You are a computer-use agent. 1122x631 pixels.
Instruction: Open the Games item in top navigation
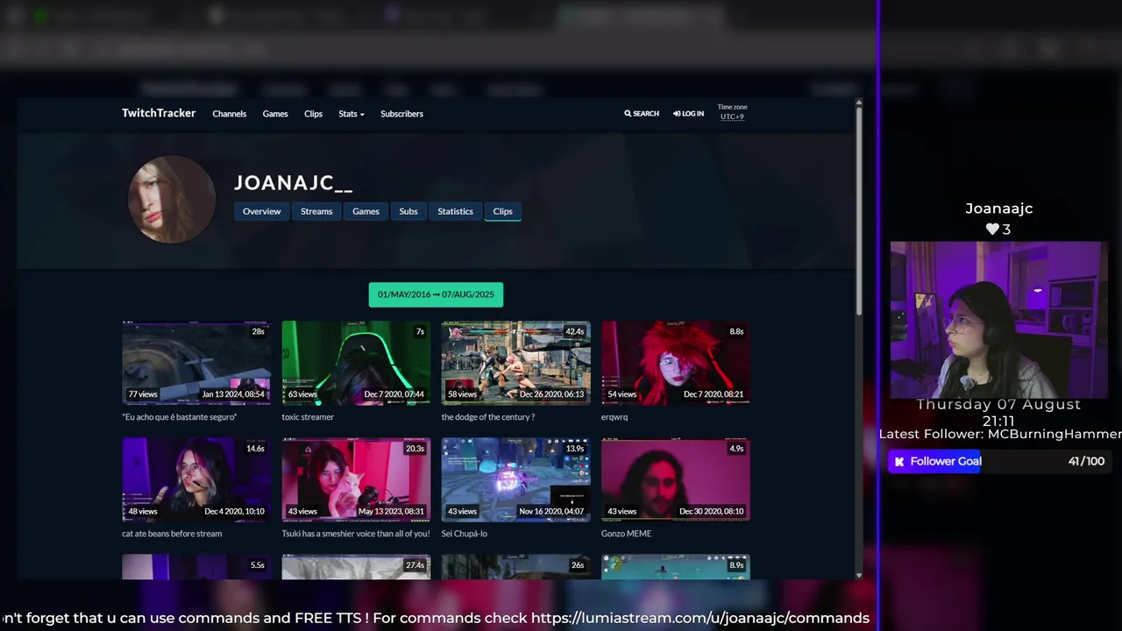coord(275,114)
